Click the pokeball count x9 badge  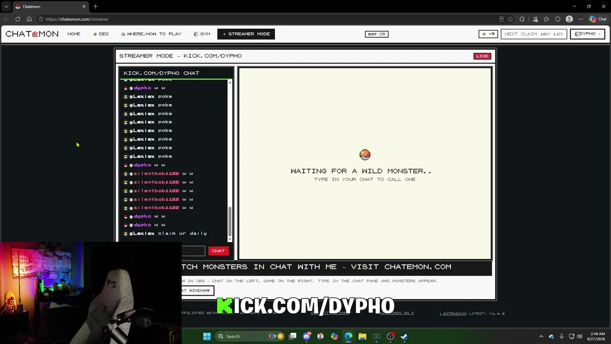tap(488, 34)
